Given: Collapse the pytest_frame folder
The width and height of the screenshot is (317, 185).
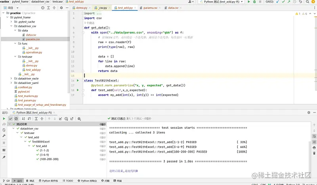Looking at the screenshot, I should (7, 17).
